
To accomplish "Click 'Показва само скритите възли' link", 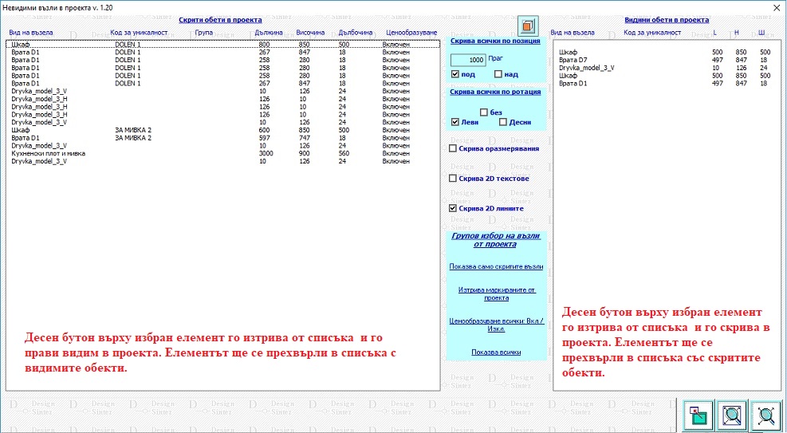I will (x=497, y=267).
